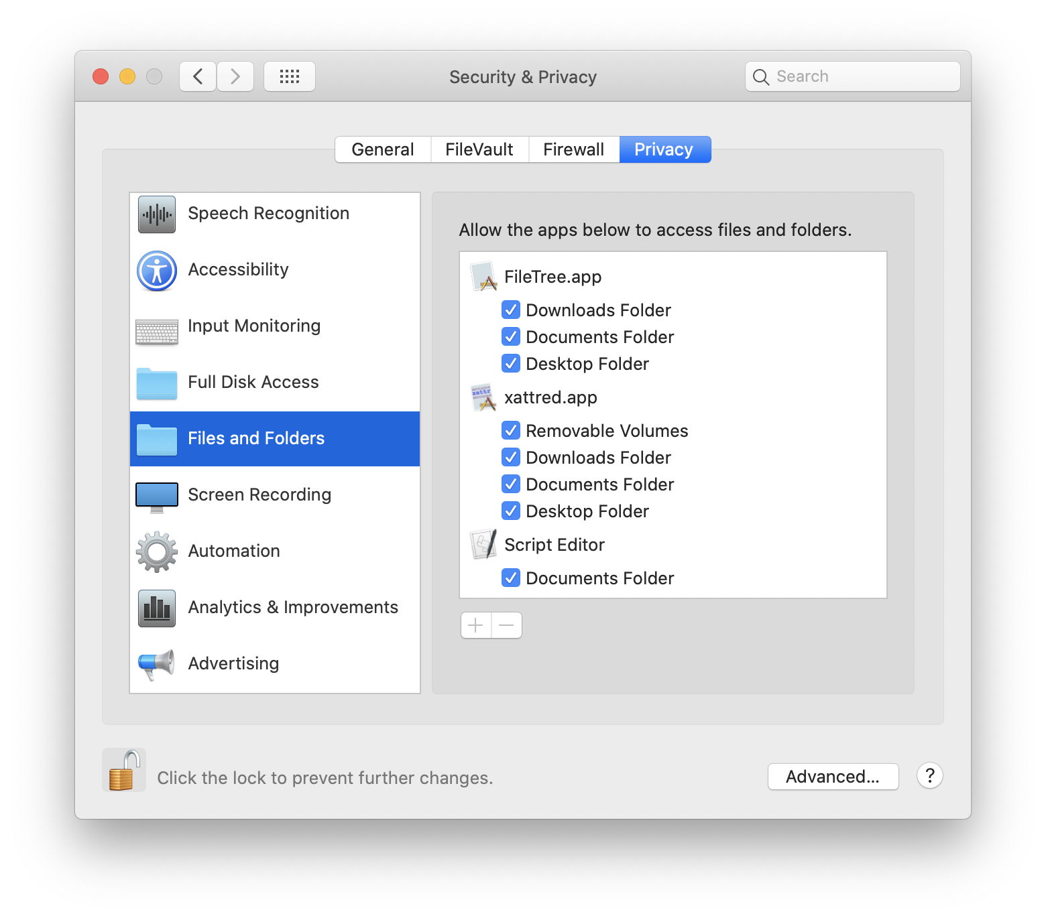Open the Analytics & Improvements chart icon

(157, 608)
